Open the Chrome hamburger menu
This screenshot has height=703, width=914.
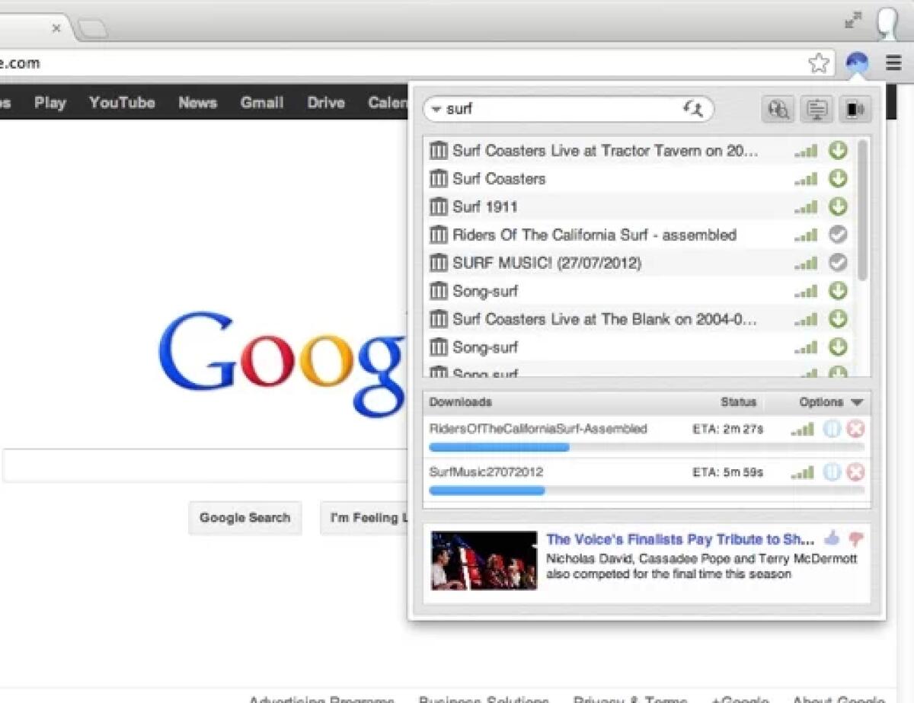click(893, 62)
